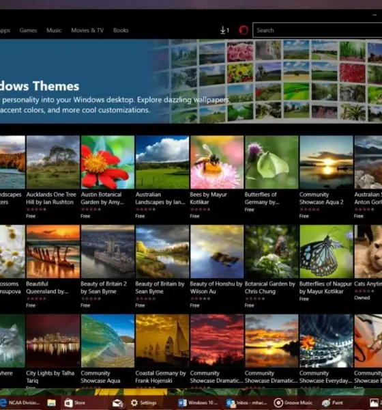This screenshot has width=382, height=410.
Task: Click inside the Store Search box
Action: (317, 30)
